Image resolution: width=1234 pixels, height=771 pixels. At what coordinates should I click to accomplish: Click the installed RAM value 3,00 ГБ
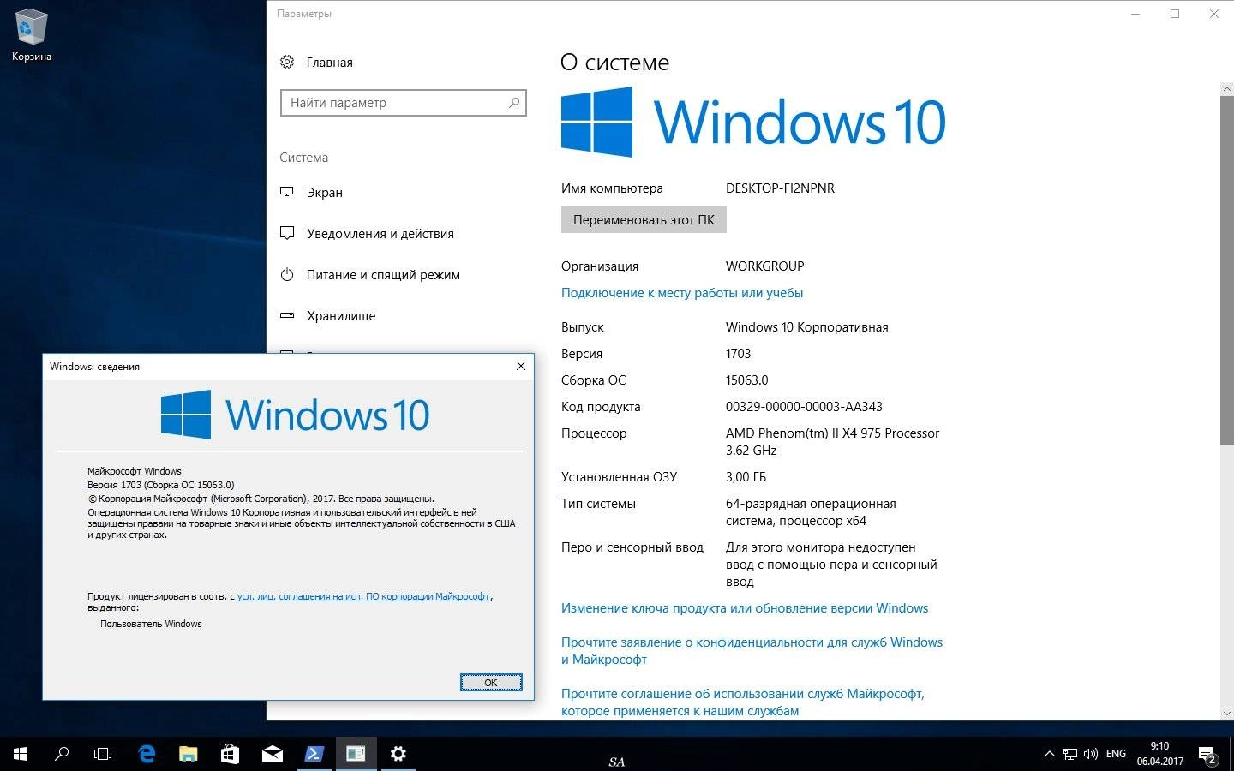[746, 477]
